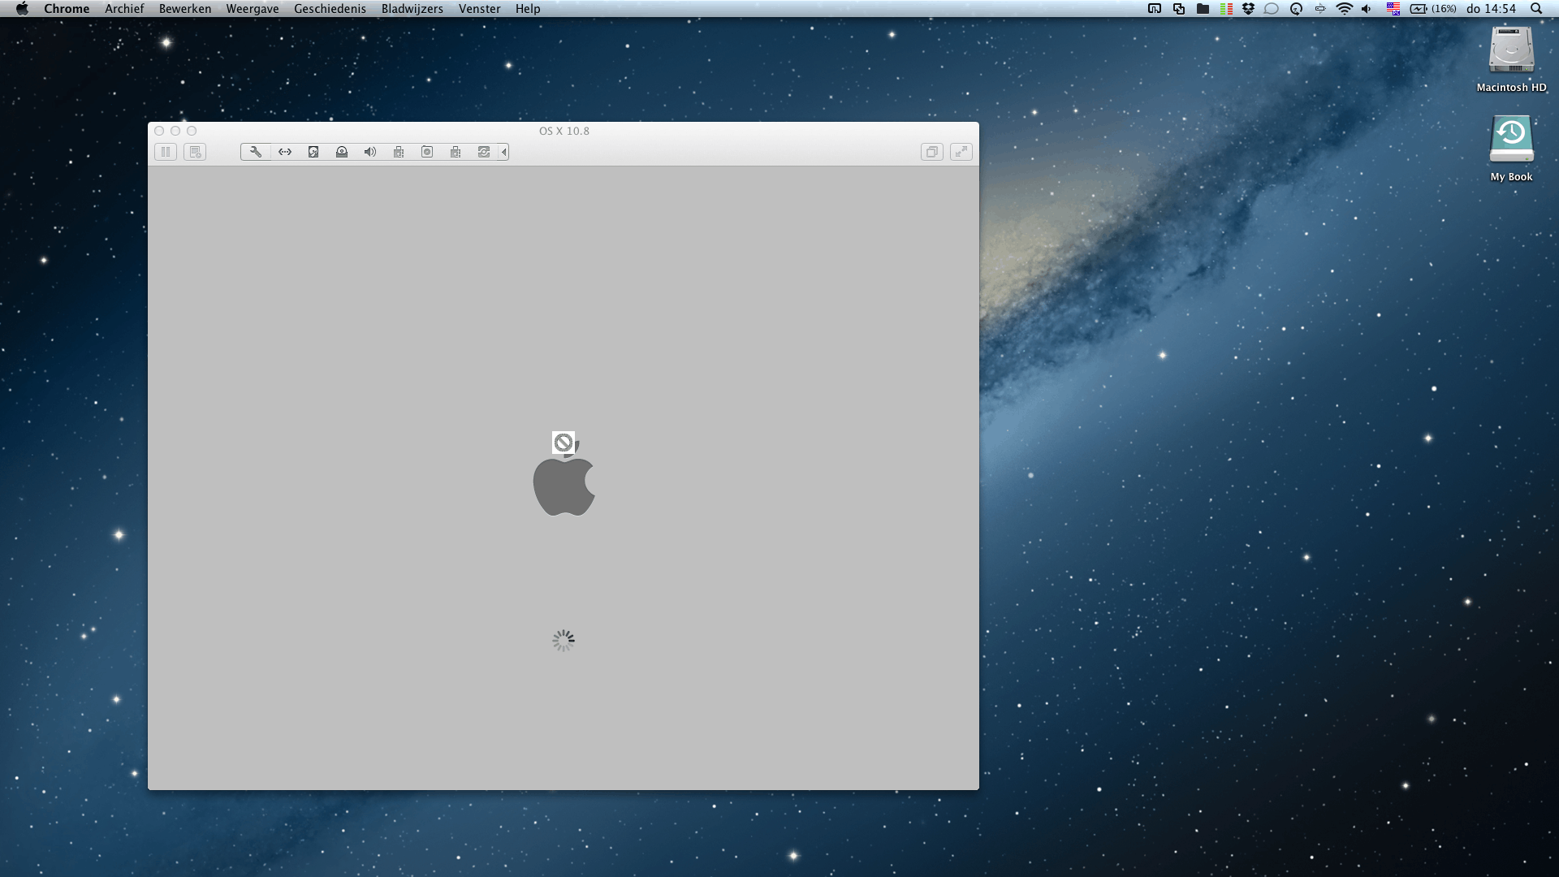Switch VM window to Unity view
Image resolution: width=1559 pixels, height=877 pixels.
pos(931,152)
